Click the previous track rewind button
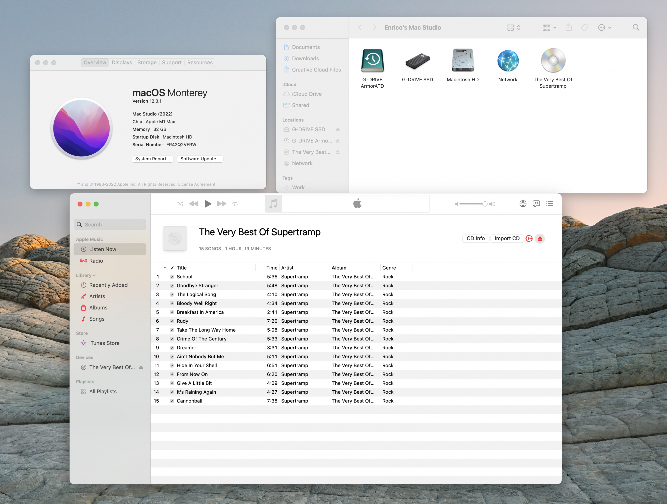 pyautogui.click(x=194, y=204)
